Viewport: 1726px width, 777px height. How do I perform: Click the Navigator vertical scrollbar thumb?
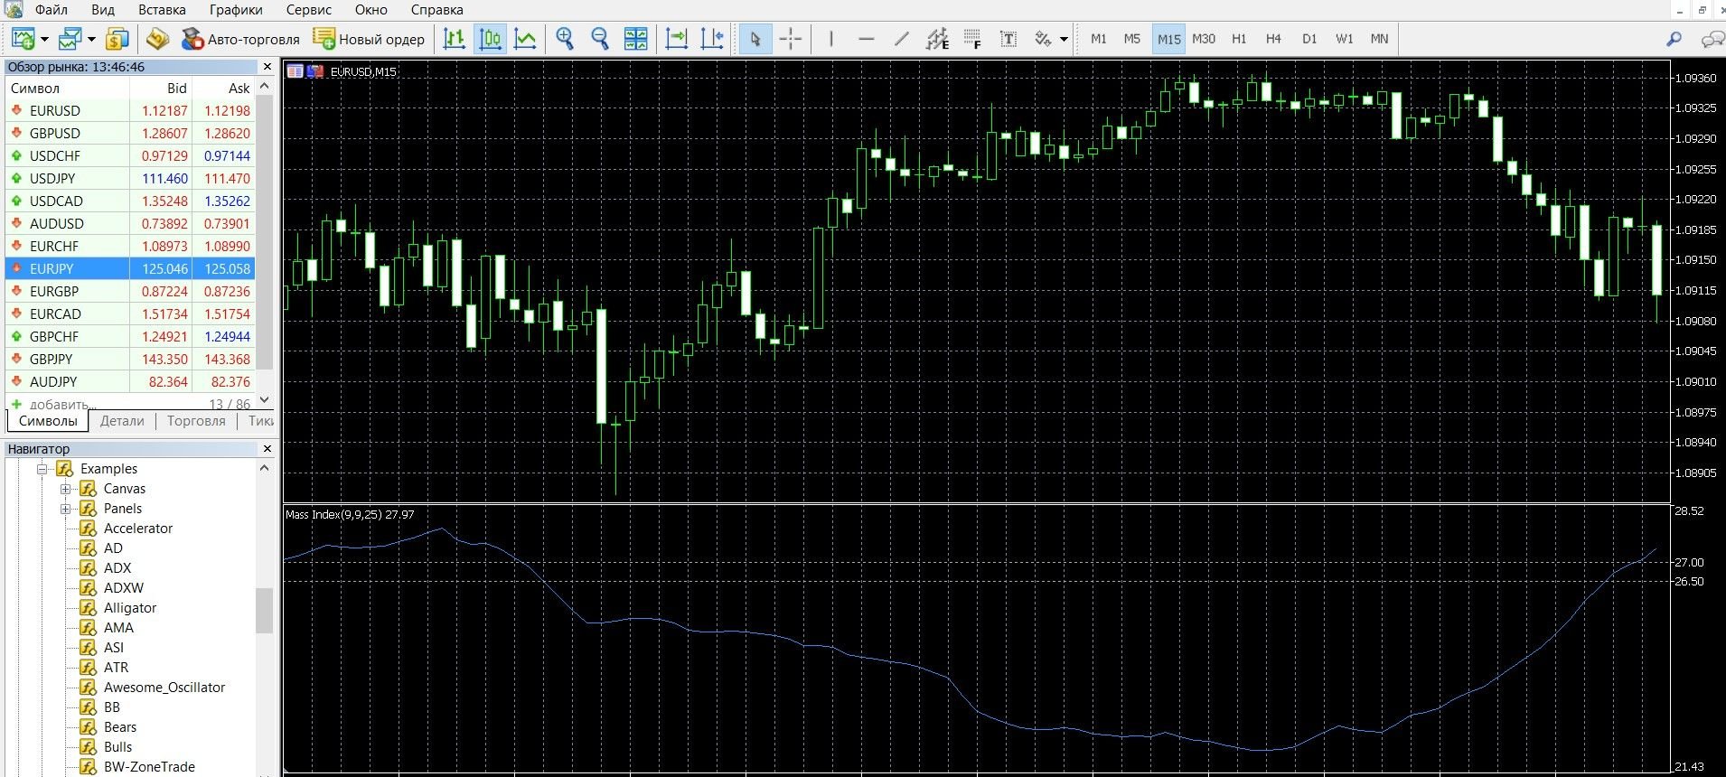(x=264, y=611)
